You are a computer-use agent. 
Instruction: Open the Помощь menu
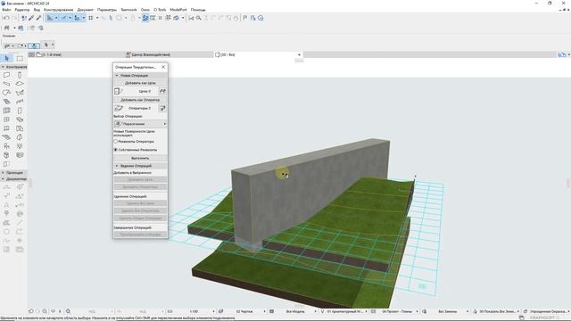(x=198, y=10)
